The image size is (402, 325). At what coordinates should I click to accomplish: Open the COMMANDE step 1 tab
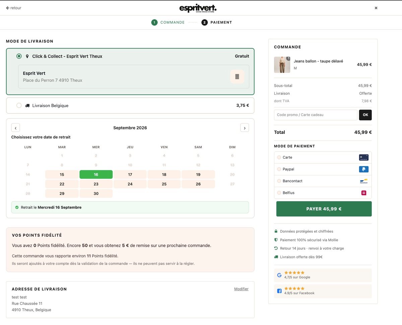click(x=168, y=22)
